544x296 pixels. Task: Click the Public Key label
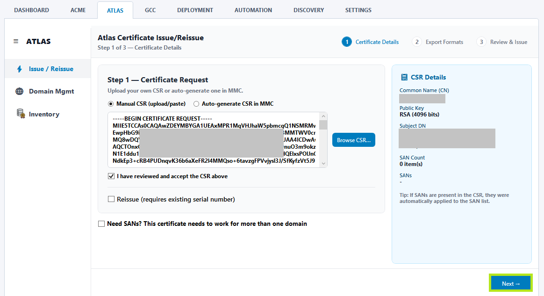tap(411, 108)
